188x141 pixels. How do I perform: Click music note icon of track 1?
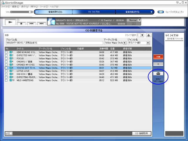11,52
